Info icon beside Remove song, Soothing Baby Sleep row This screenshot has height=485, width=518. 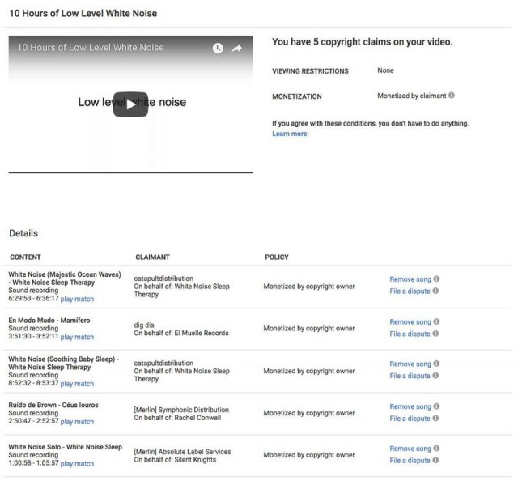click(436, 364)
